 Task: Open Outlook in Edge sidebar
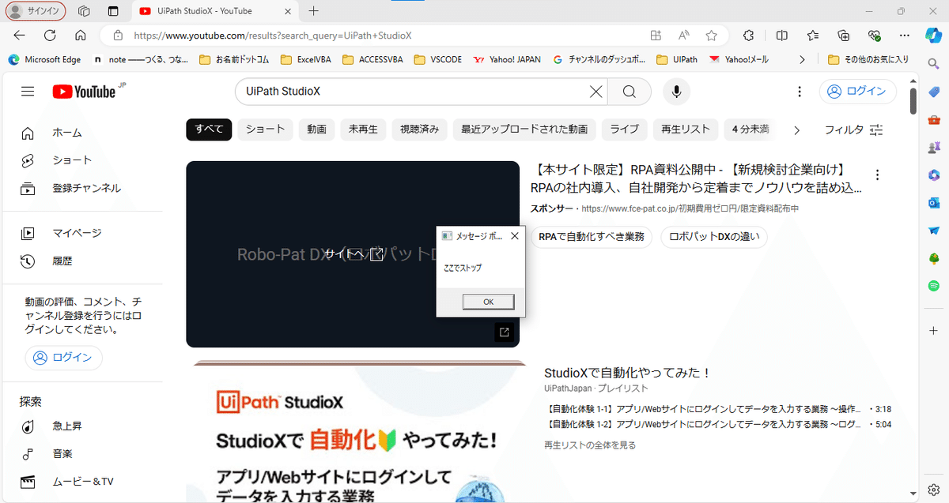coord(934,202)
